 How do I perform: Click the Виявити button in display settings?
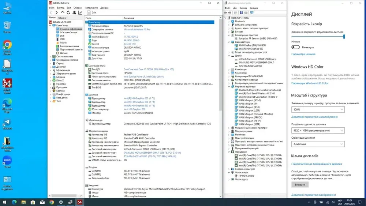pos(300,185)
